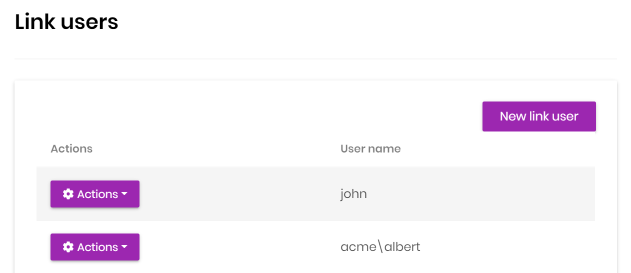Click the word New in the purple button
The image size is (631, 273).
coord(513,116)
